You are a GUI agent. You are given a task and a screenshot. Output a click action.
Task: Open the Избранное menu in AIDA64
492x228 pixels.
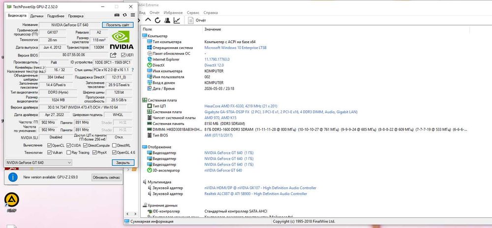173,13
